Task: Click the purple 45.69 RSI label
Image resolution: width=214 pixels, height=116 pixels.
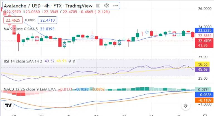Action: tap(202, 69)
